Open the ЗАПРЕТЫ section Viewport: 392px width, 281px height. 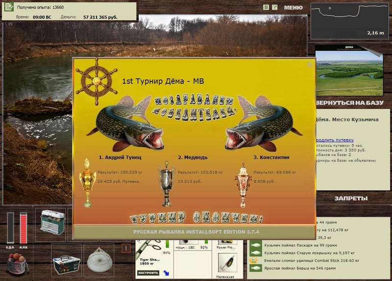click(x=351, y=199)
